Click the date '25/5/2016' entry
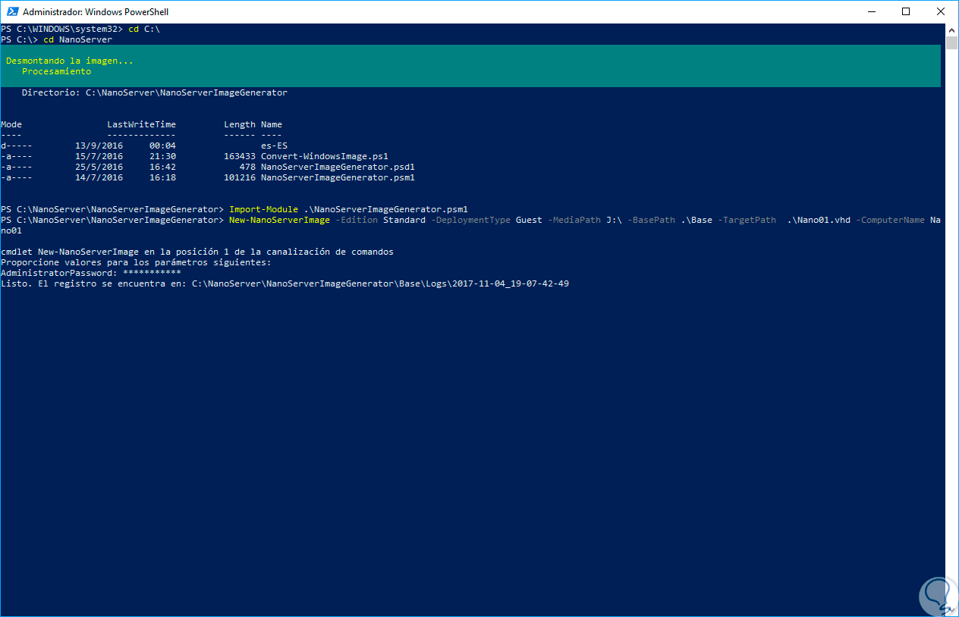Image resolution: width=959 pixels, height=617 pixels. pos(99,167)
